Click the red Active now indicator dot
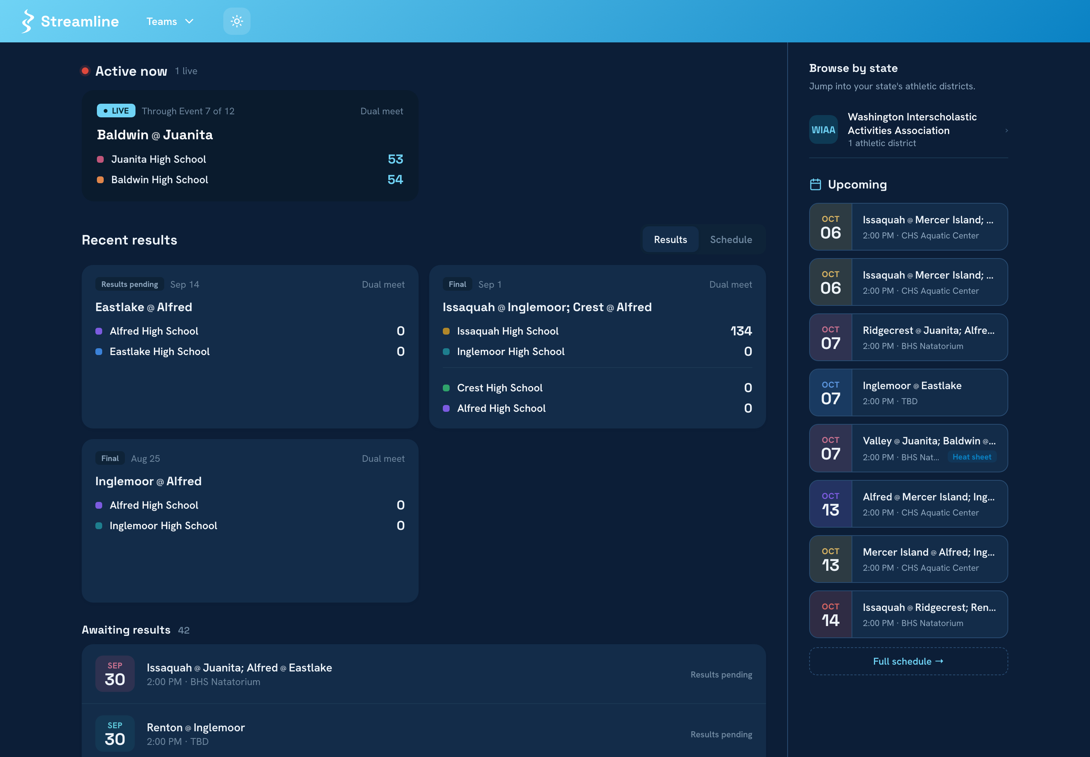This screenshot has width=1090, height=757. (85, 71)
